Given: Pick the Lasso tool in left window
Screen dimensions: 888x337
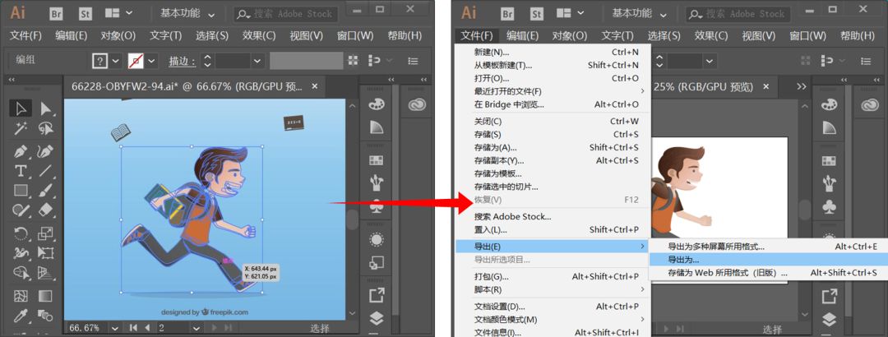Looking at the screenshot, I should 46,128.
